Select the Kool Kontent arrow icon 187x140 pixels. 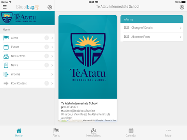pyautogui.click(x=6, y=83)
